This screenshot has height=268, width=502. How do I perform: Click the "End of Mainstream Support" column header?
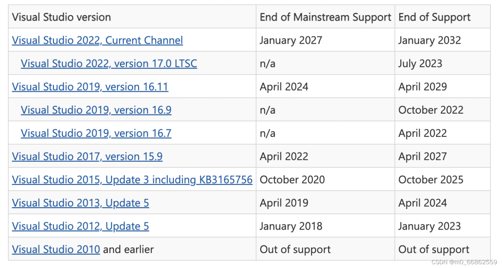pyautogui.click(x=325, y=17)
